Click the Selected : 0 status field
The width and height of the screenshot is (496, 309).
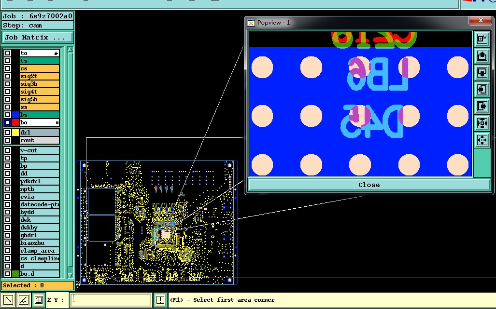[37, 285]
